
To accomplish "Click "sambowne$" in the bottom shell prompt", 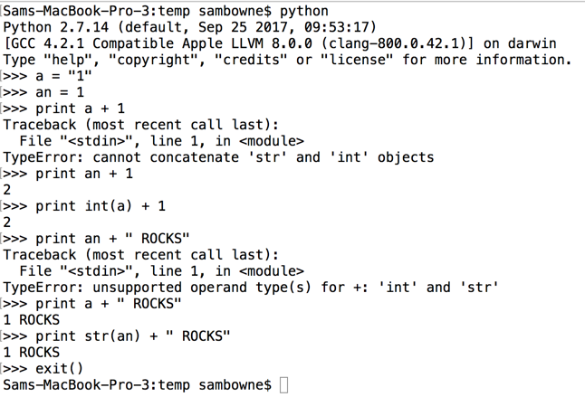I will point(235,385).
